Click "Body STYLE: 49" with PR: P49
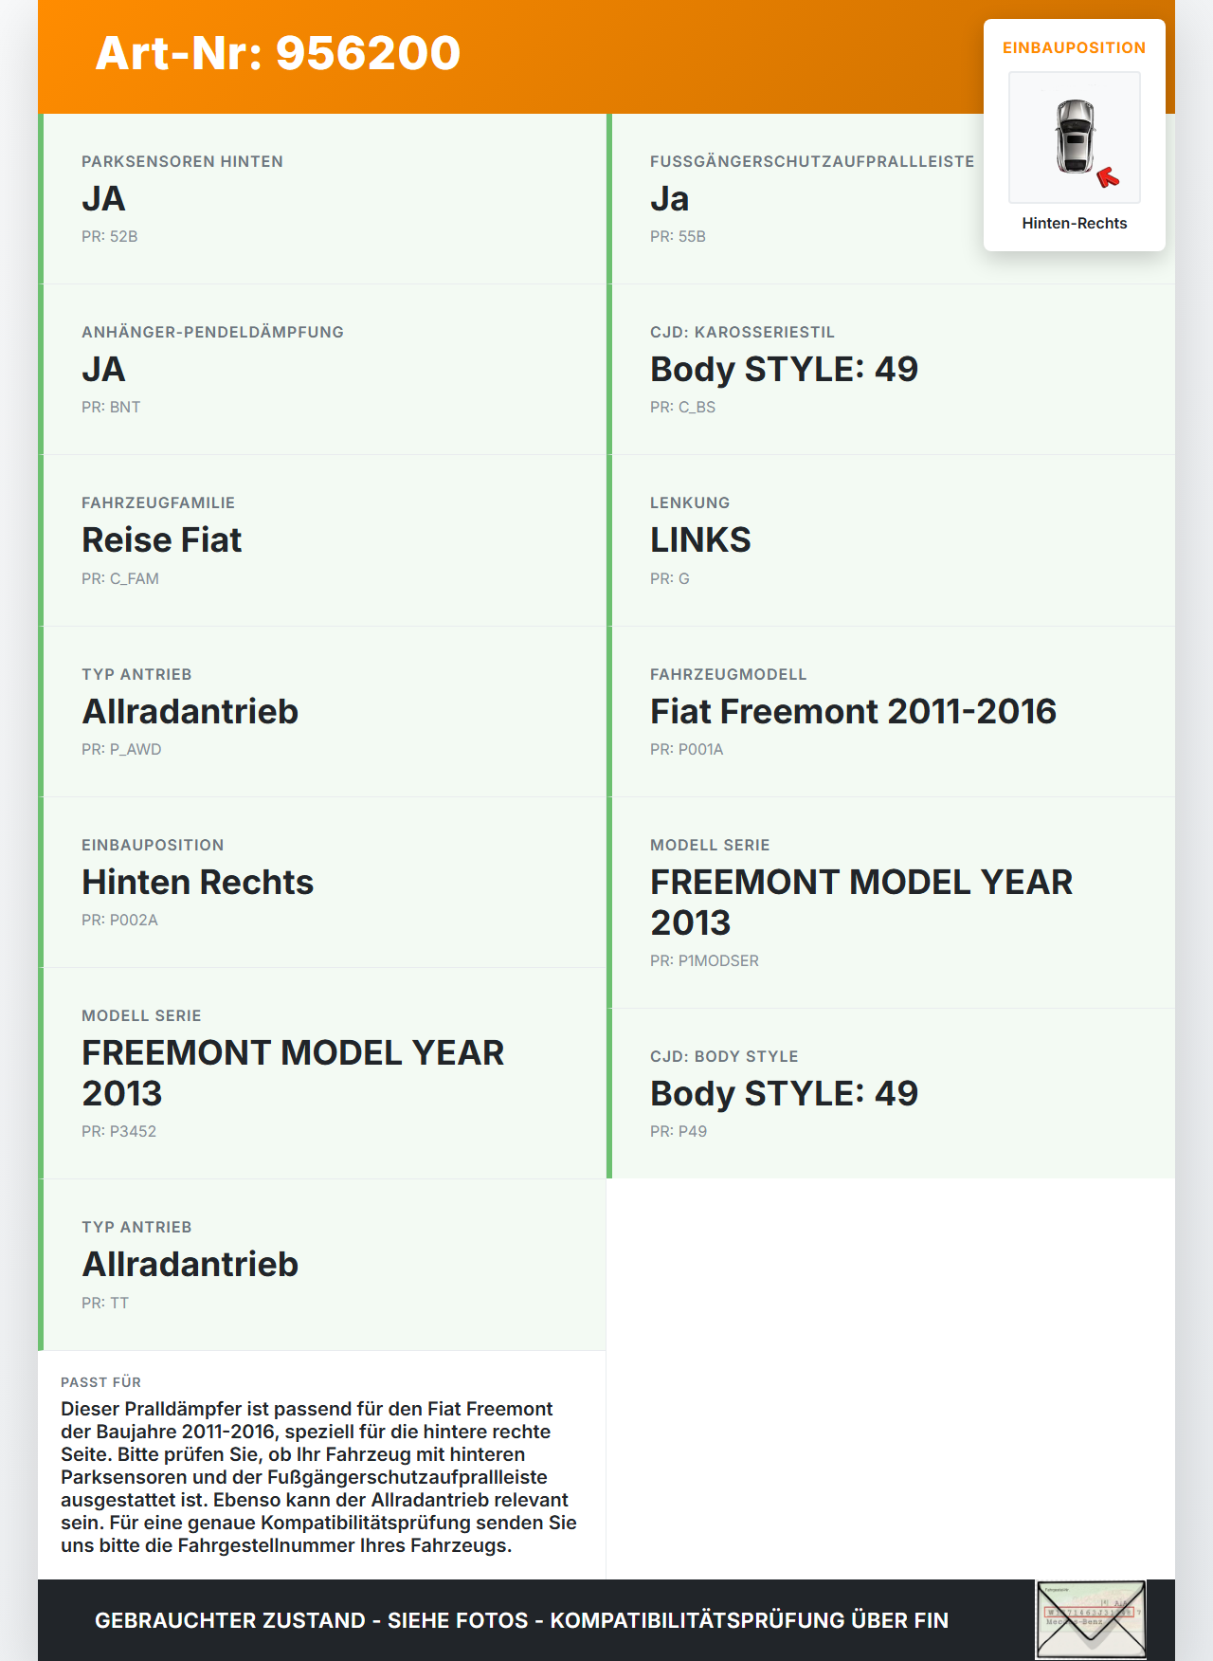The height and width of the screenshot is (1661, 1213). tap(784, 1094)
